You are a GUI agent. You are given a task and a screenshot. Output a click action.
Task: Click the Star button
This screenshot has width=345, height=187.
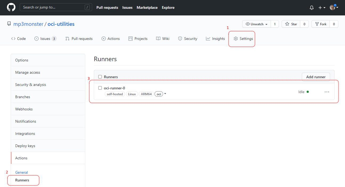tap(291, 24)
